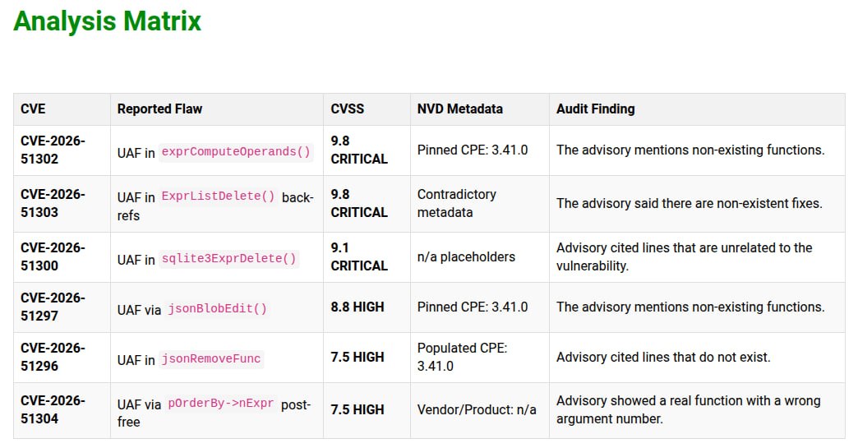Select the exprComputeOperands() code snippet

(x=236, y=151)
